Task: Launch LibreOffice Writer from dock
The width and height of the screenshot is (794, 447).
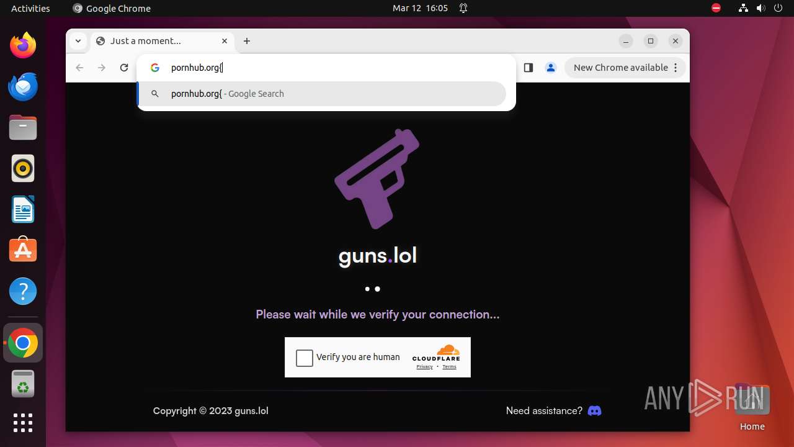Action: point(23,209)
